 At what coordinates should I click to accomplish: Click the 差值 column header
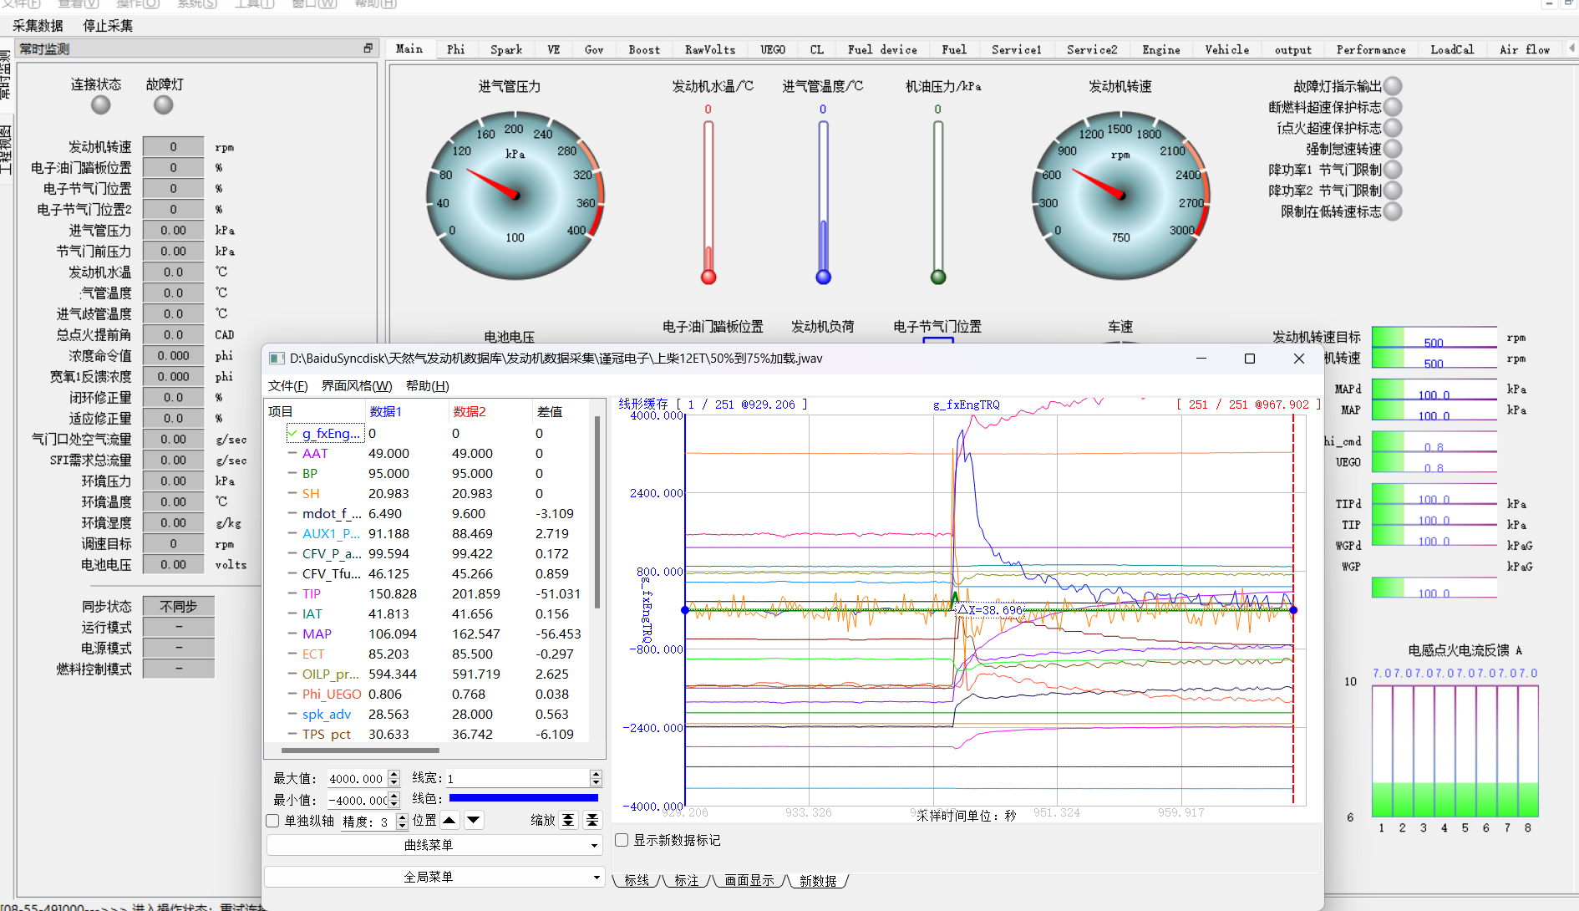[x=560, y=411]
